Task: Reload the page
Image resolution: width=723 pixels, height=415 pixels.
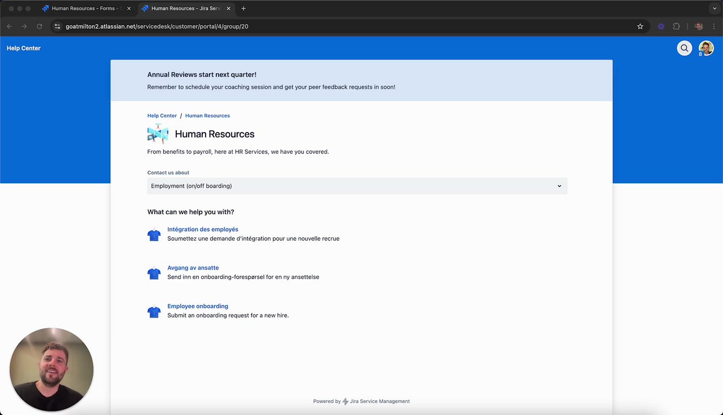Action: 40,27
